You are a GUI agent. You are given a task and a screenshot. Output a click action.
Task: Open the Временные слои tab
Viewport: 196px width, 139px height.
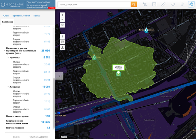click(21, 16)
